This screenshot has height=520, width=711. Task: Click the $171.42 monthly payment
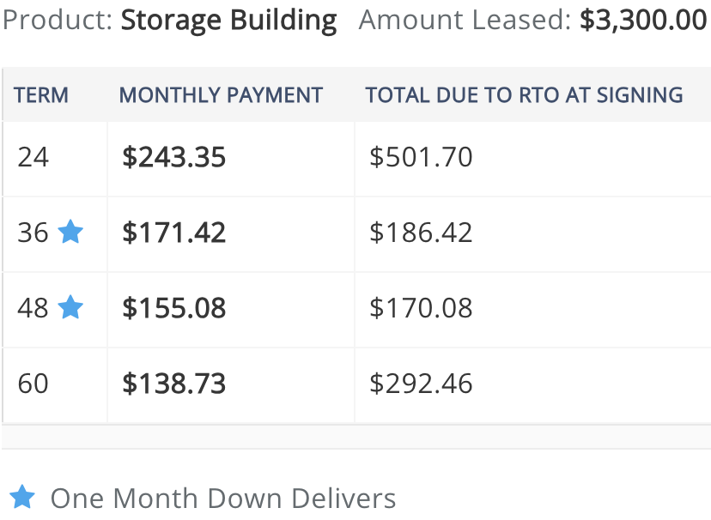pyautogui.click(x=173, y=233)
